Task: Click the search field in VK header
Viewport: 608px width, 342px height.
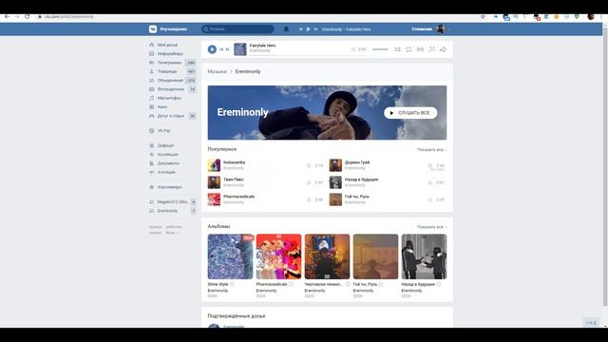Action: pyautogui.click(x=237, y=29)
